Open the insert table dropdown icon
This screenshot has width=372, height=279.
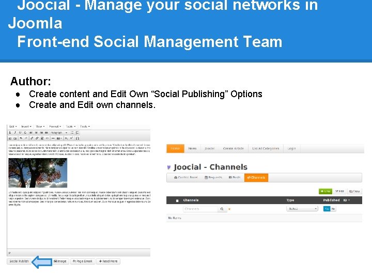point(59,138)
